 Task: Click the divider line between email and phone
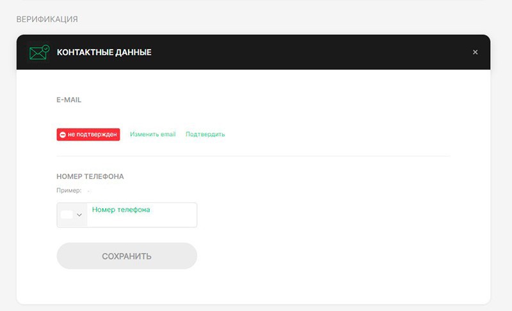tap(253, 156)
